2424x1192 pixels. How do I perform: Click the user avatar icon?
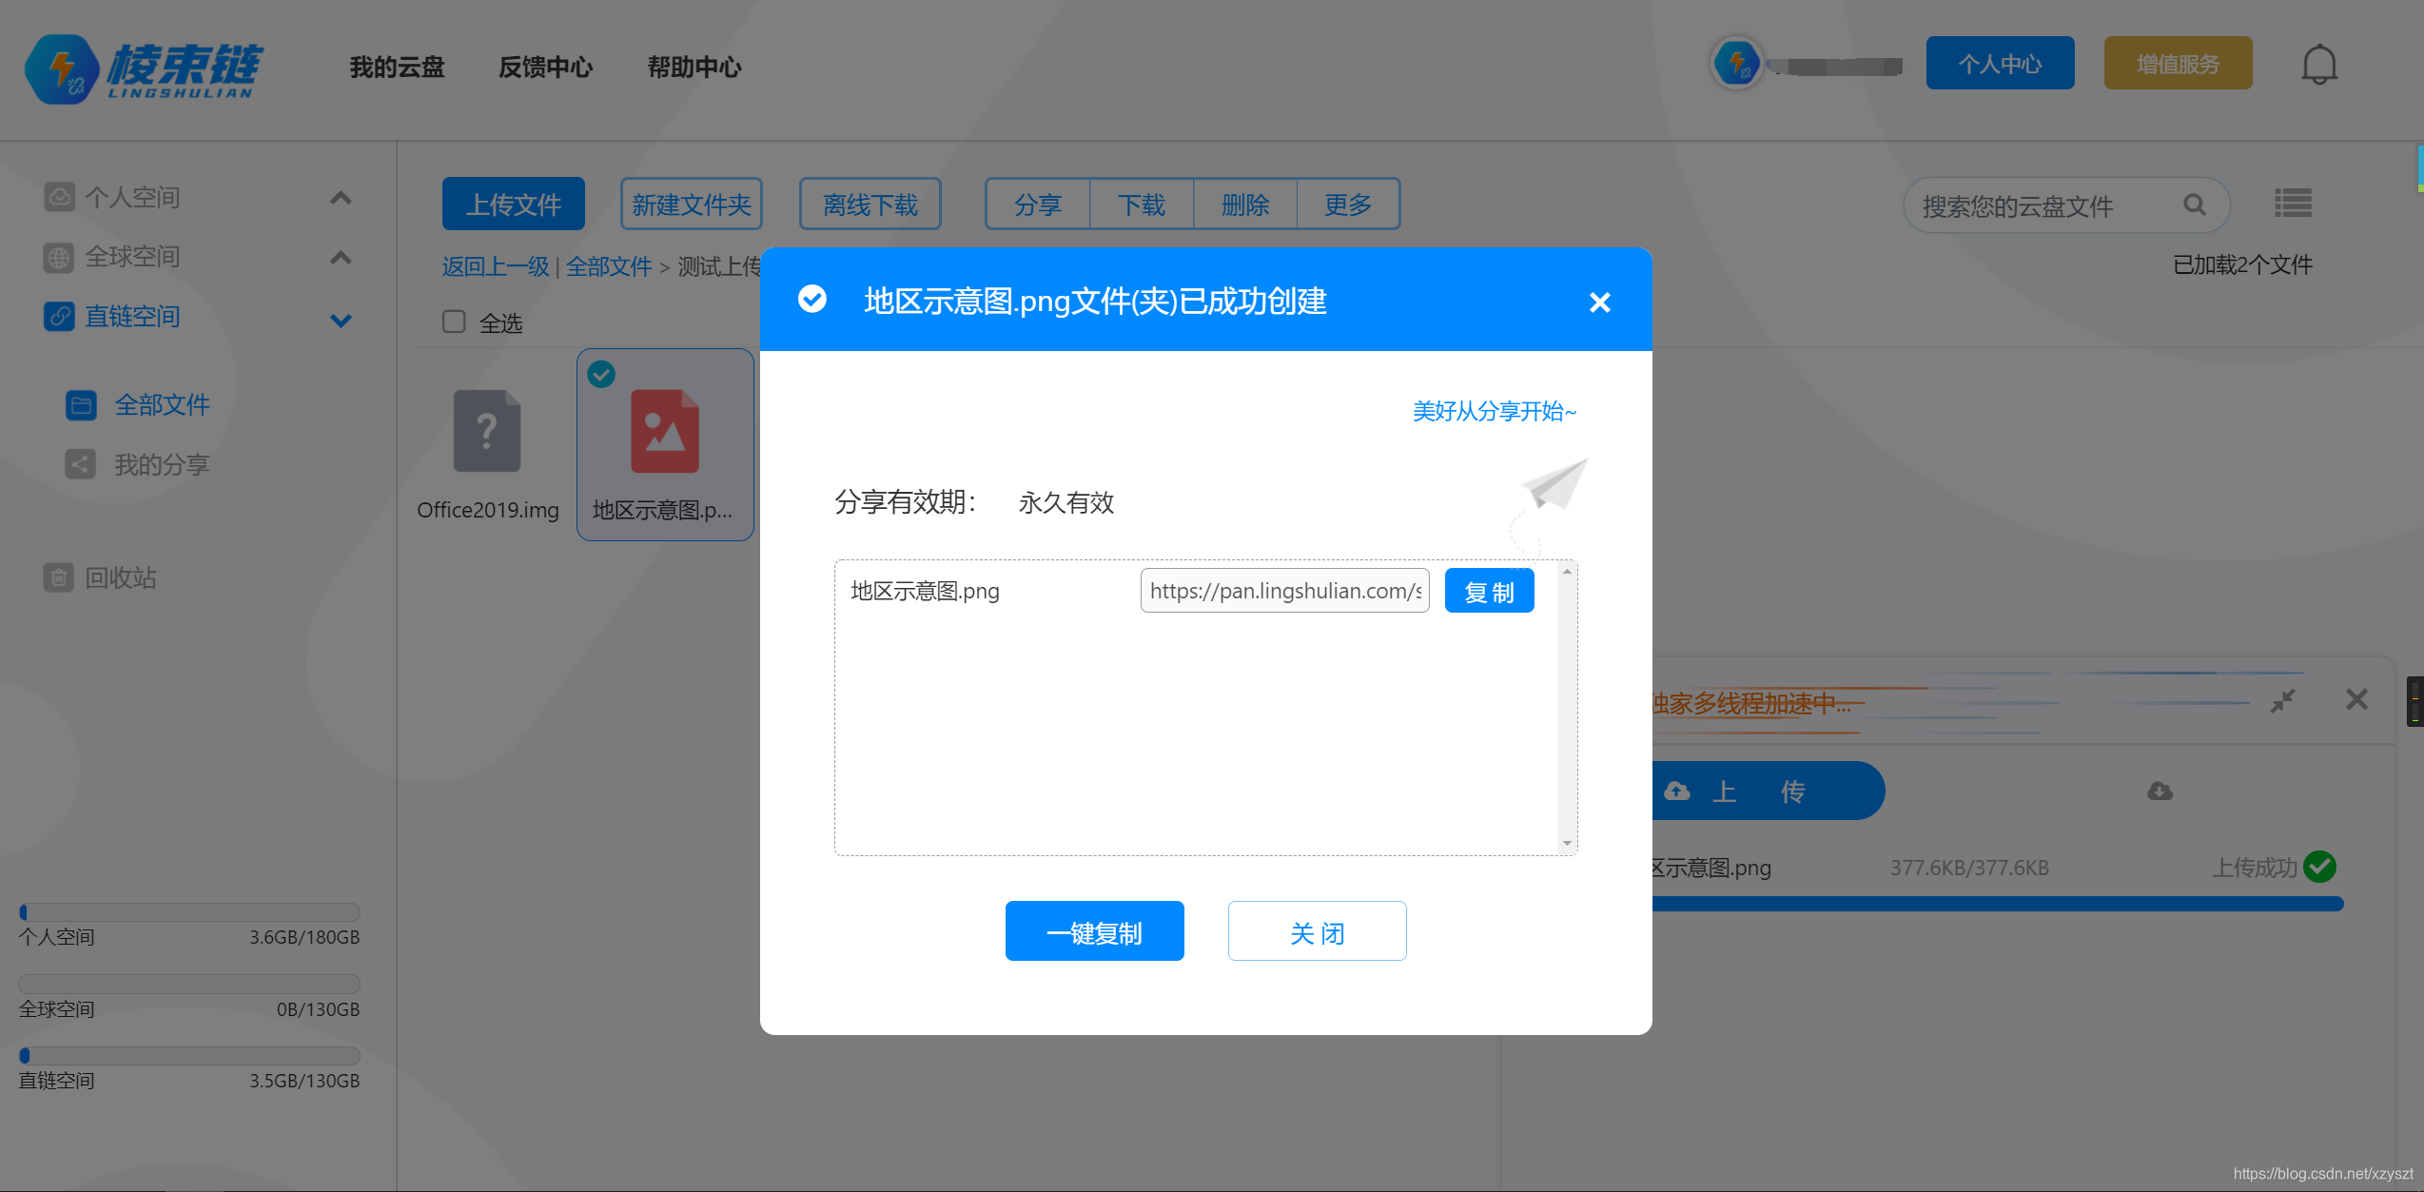coord(1736,65)
